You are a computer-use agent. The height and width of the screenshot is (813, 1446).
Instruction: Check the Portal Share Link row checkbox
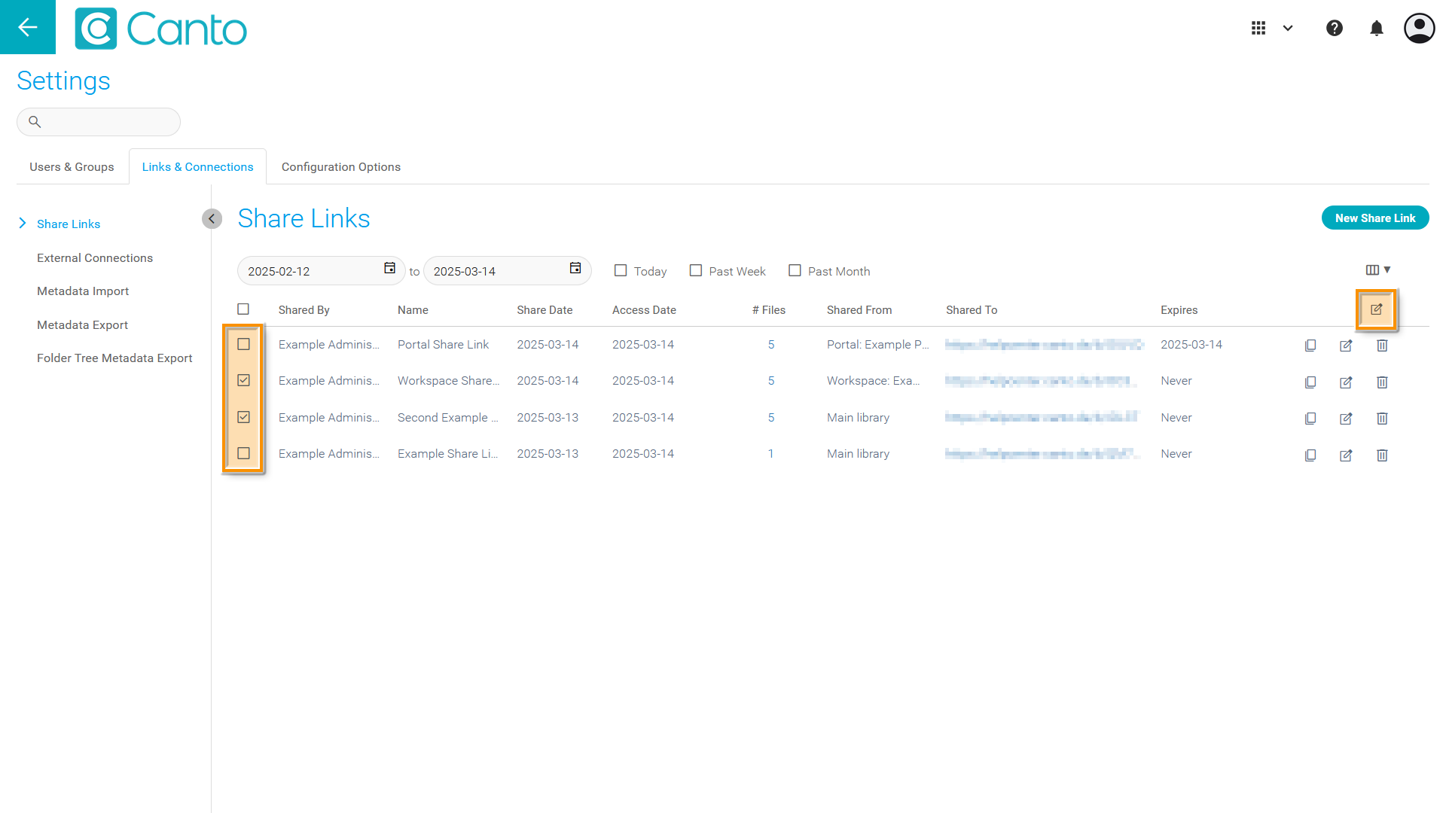click(x=243, y=344)
